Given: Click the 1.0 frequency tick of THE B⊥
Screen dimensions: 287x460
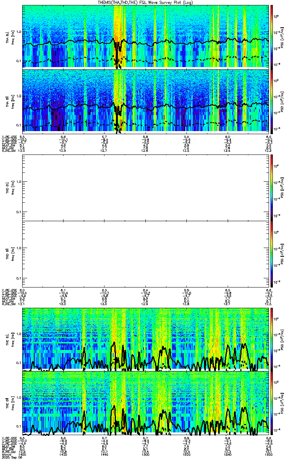Looking at the screenshot, I should coord(18,333).
